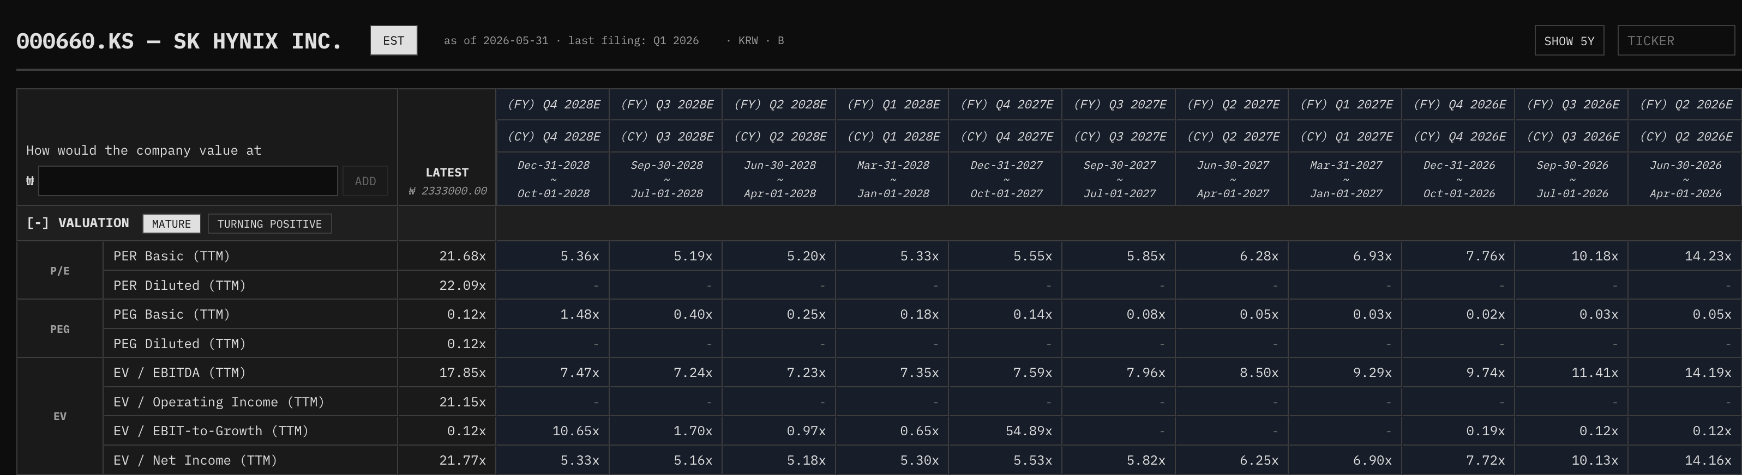Click the ADD button

(365, 181)
